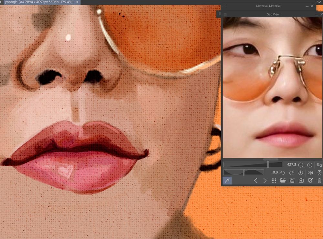Go to the previous reference image

point(255,180)
